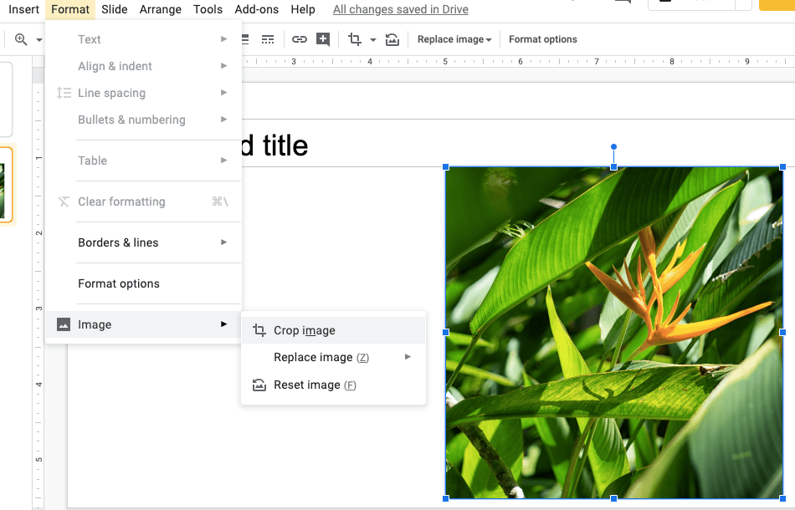
Task: Click the insert link icon
Action: (x=300, y=39)
